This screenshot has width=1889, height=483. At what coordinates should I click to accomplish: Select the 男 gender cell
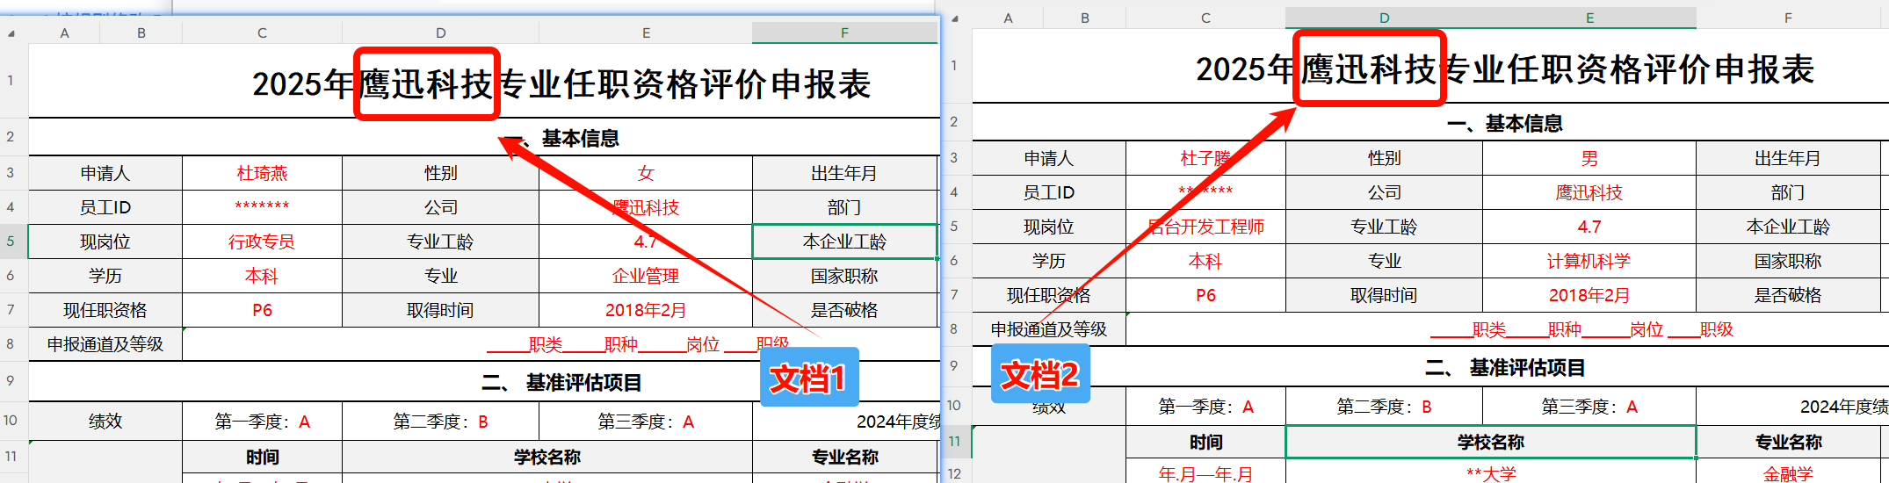click(x=1589, y=158)
